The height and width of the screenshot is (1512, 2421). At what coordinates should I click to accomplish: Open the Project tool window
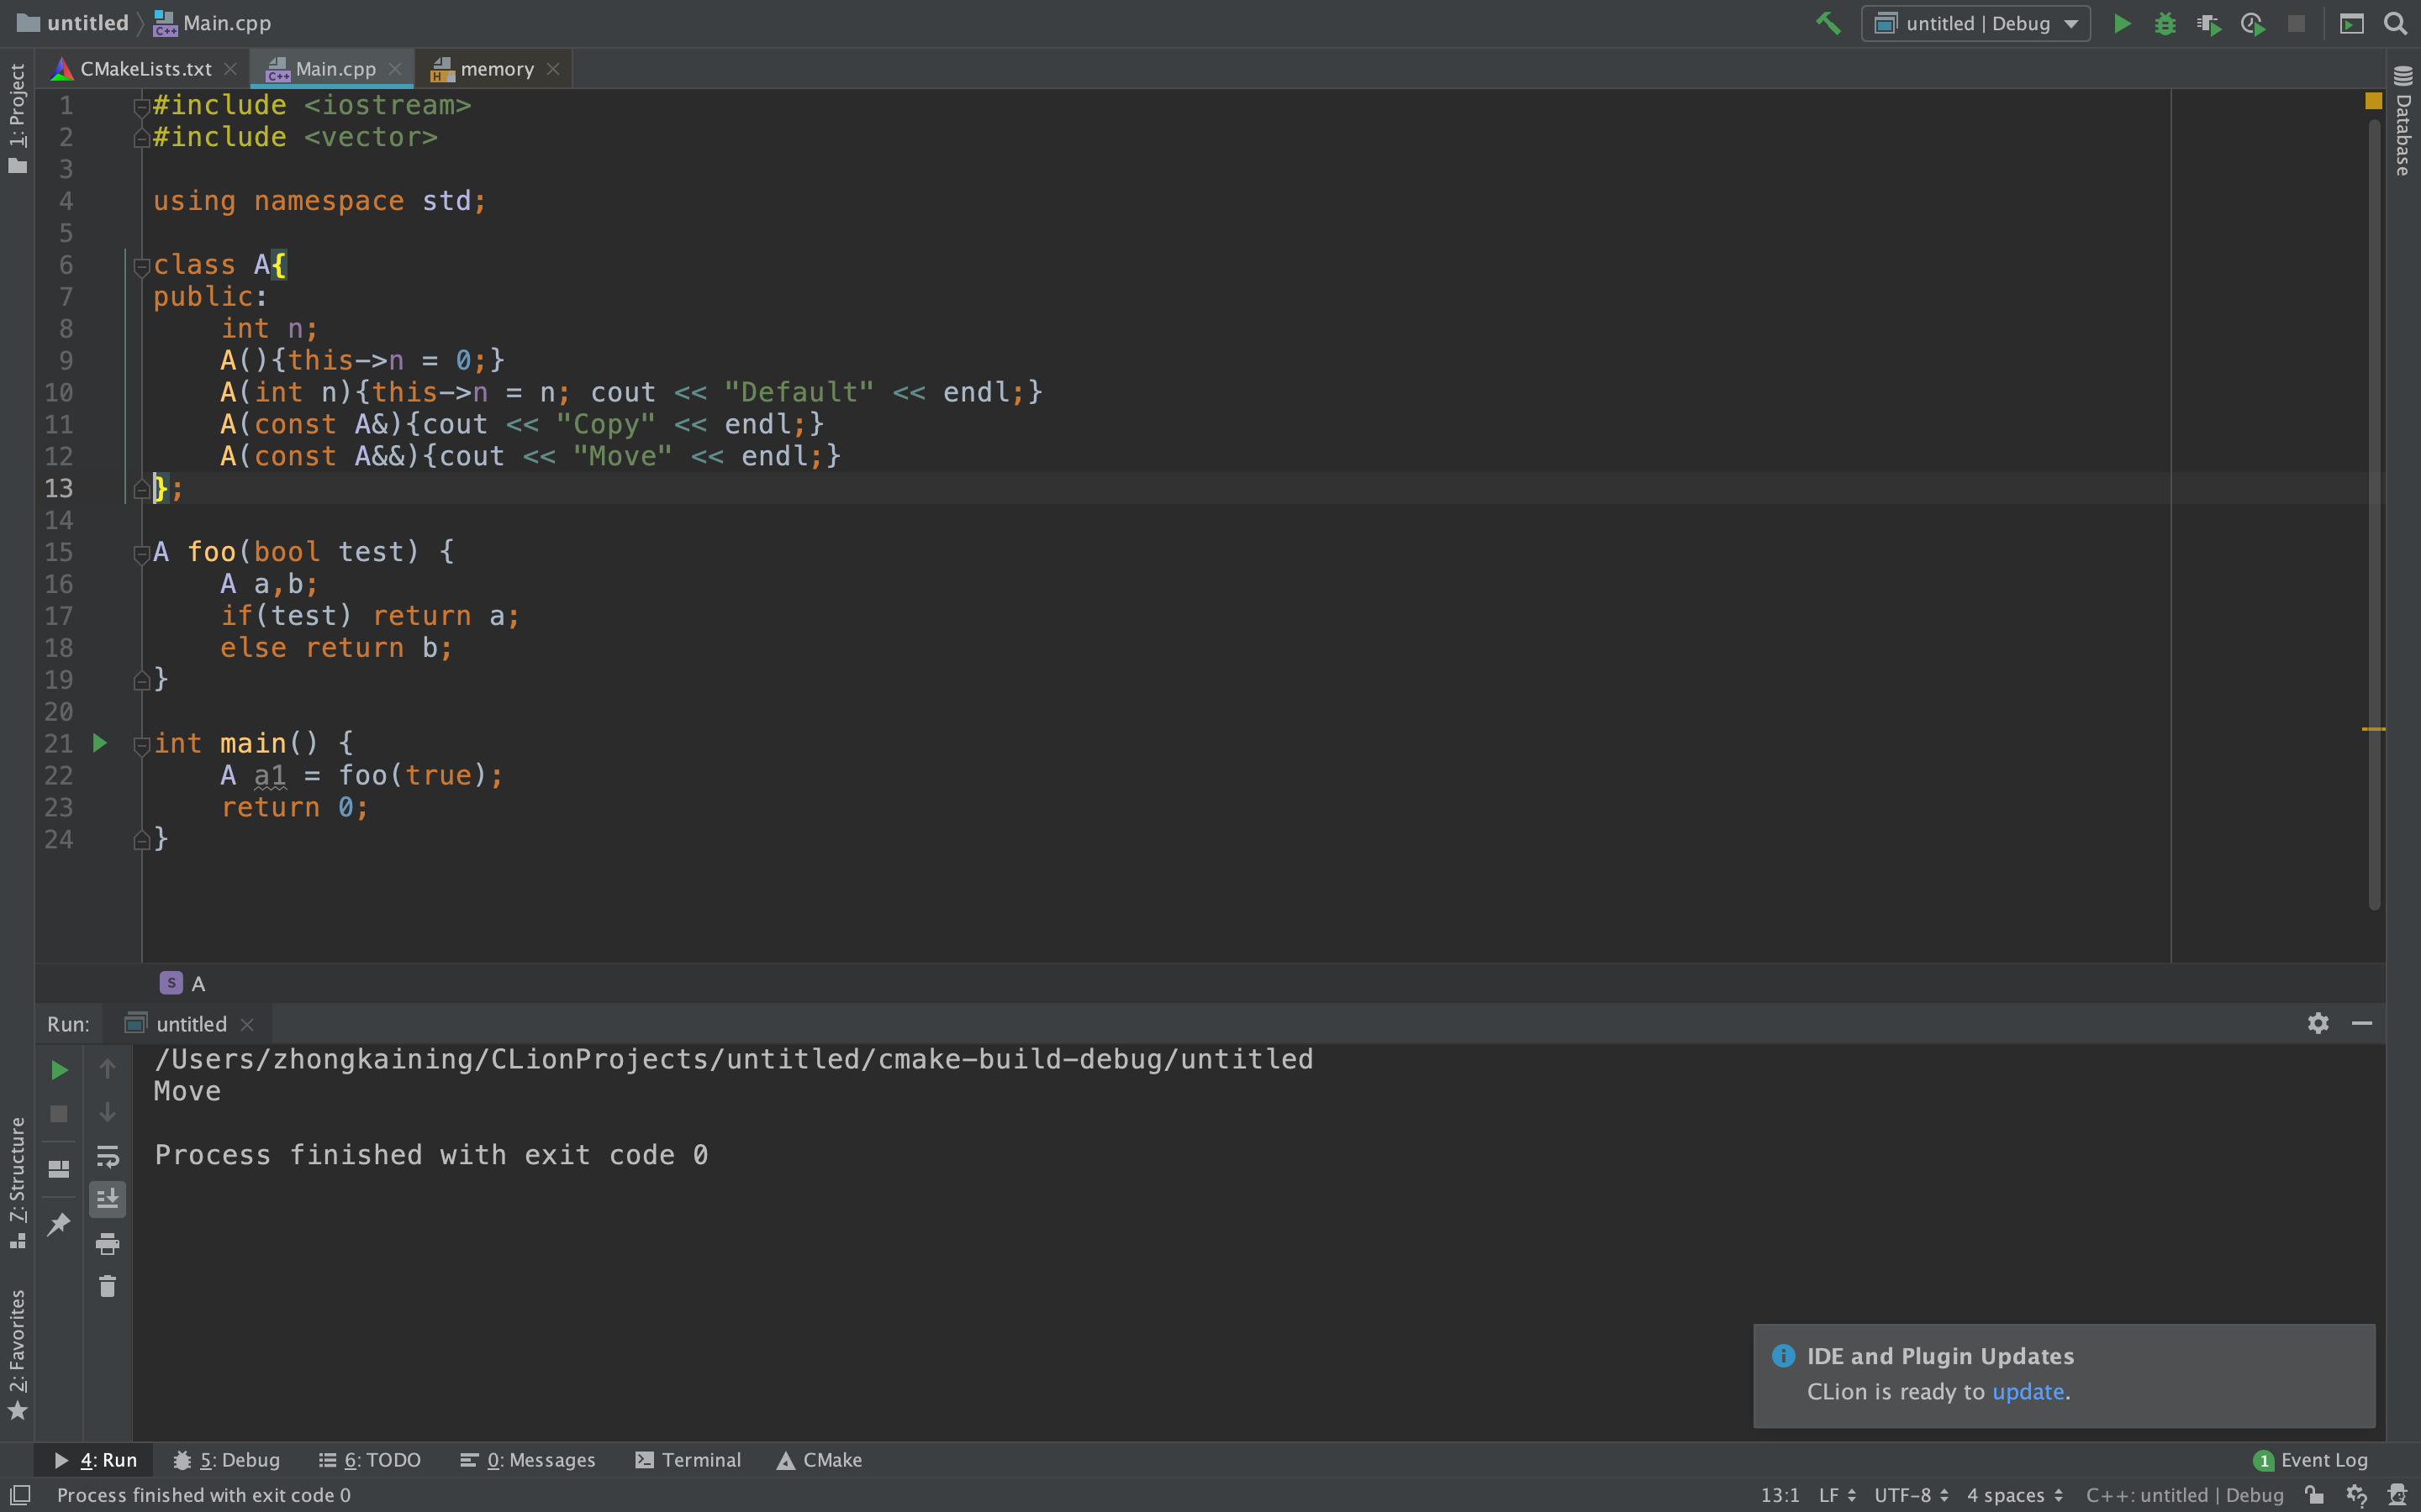17,118
